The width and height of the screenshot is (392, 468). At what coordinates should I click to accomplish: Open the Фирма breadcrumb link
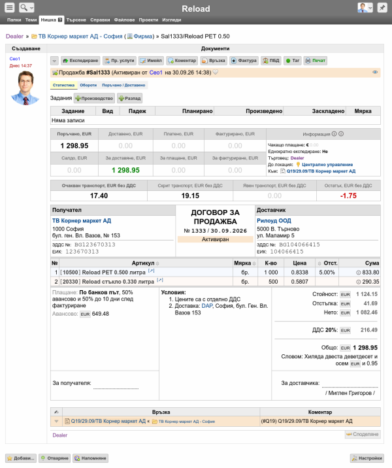(x=143, y=36)
